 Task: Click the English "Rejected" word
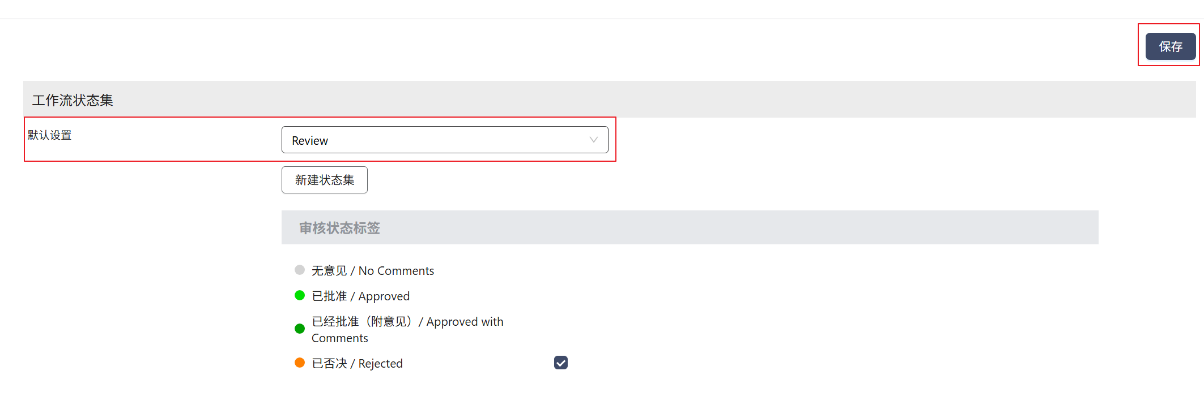pos(380,364)
